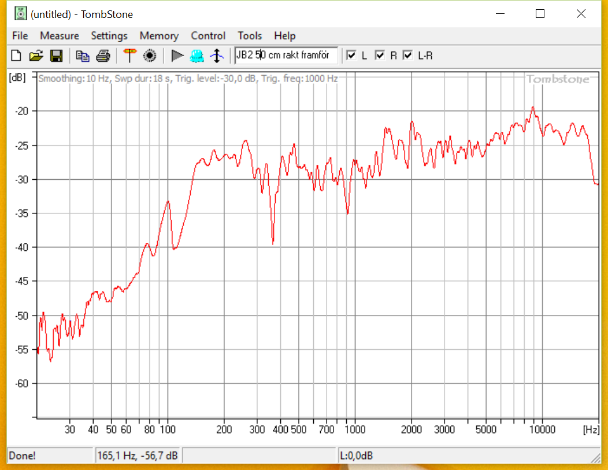Click the 1000 Hz axis label
Screen dimensions: 608x470
pos(355,430)
